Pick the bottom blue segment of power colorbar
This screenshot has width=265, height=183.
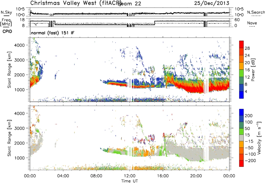coord(241,95)
